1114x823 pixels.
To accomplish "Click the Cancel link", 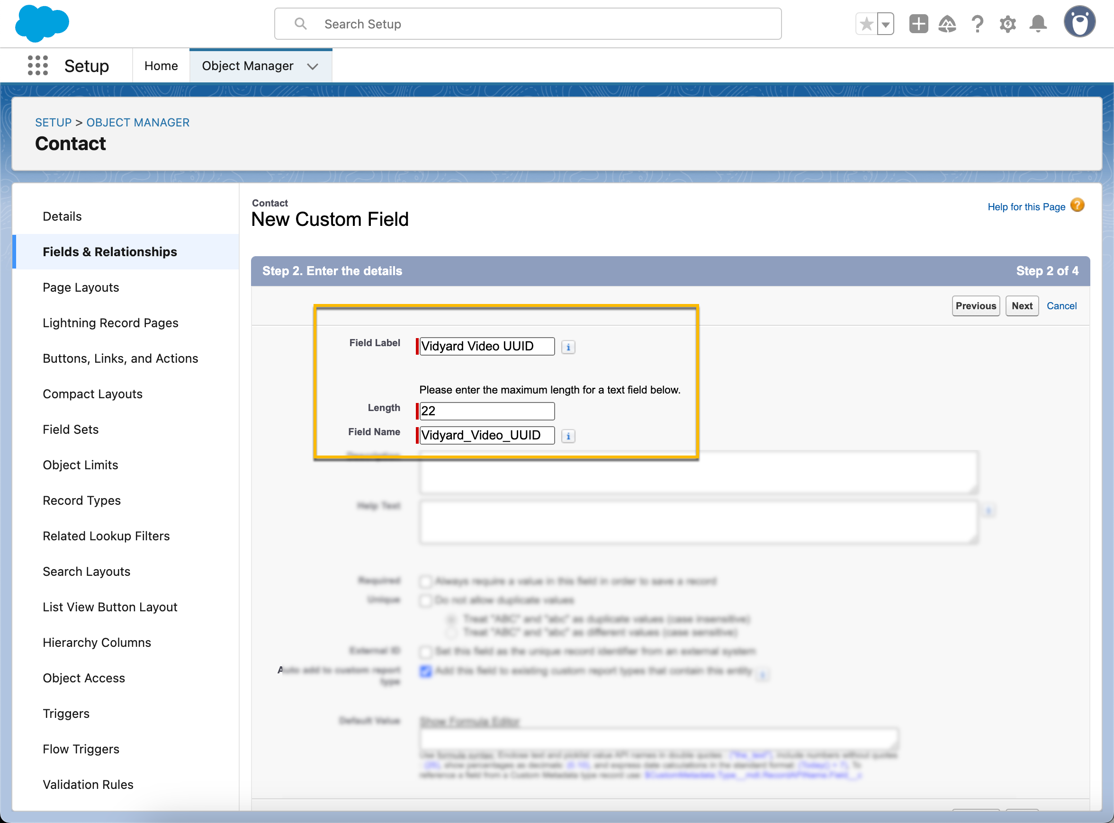I will click(x=1061, y=306).
